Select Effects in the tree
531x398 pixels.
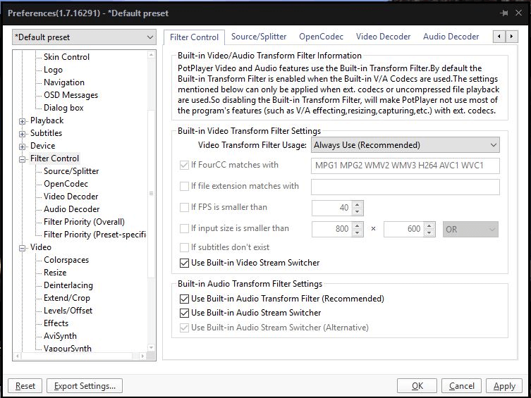(56, 323)
